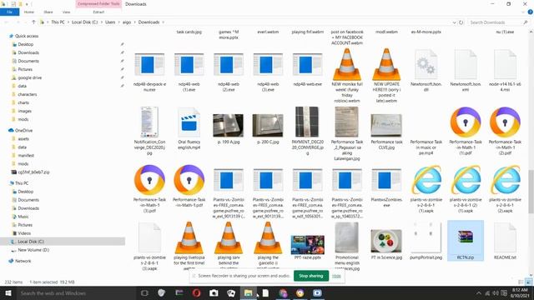
Task: Click Users in the address breadcrumb
Action: 110,22
